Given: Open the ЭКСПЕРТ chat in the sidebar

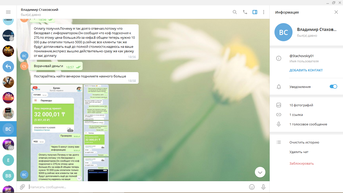Looking at the screenshot, I should [8, 113].
